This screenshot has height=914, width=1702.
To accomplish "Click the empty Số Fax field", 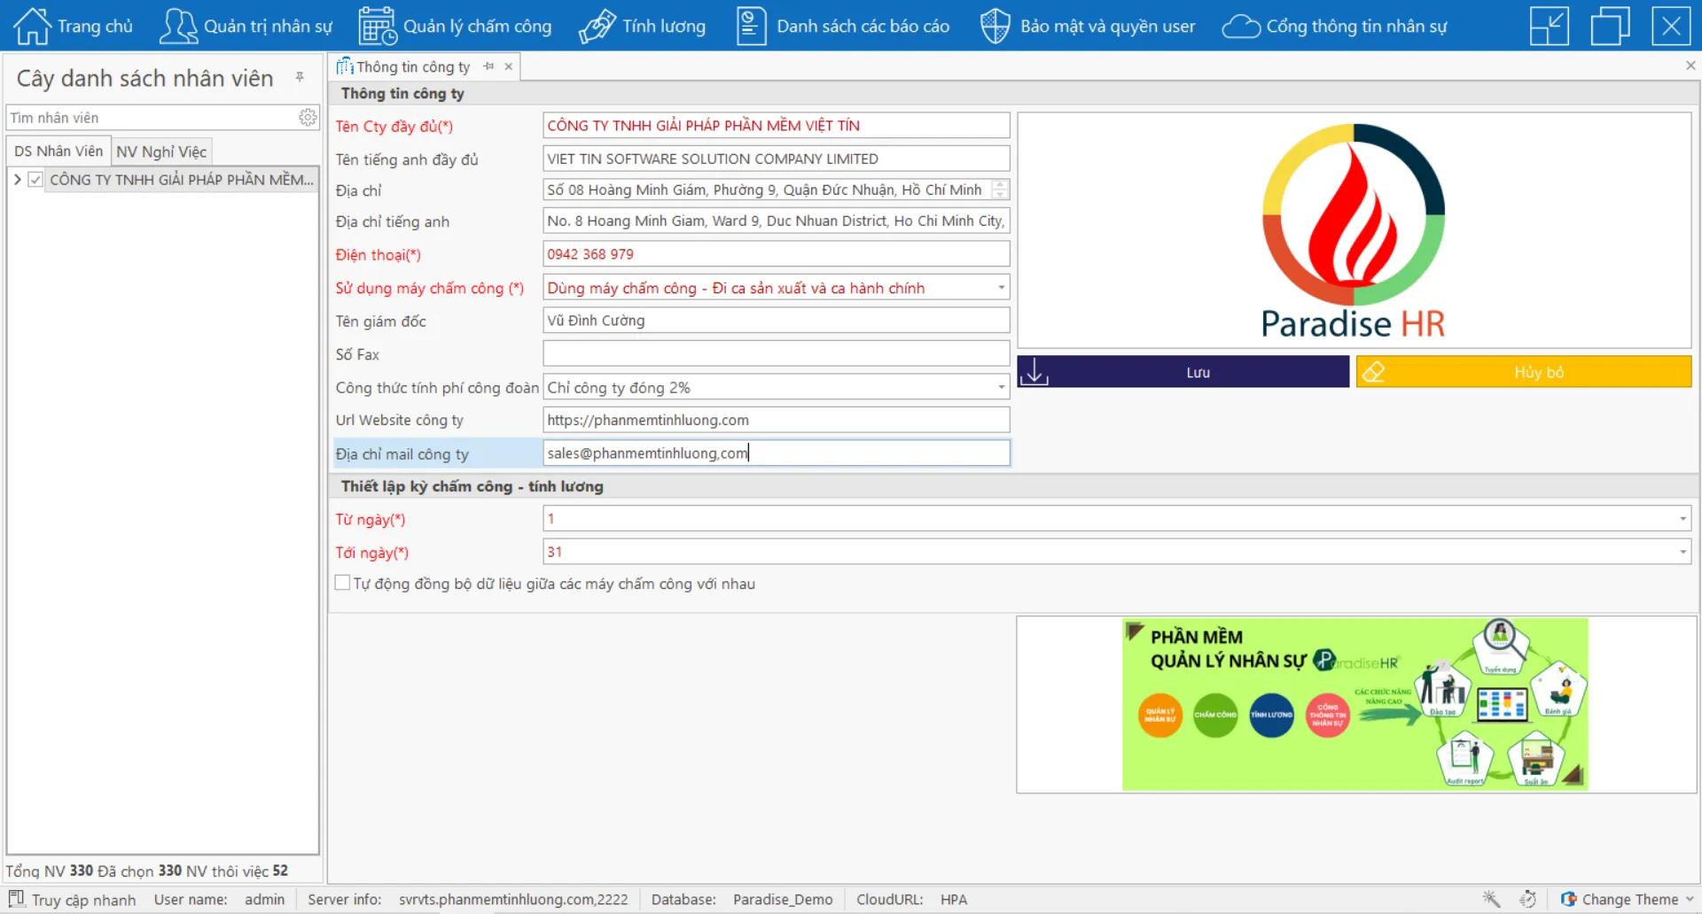I will (x=776, y=354).
